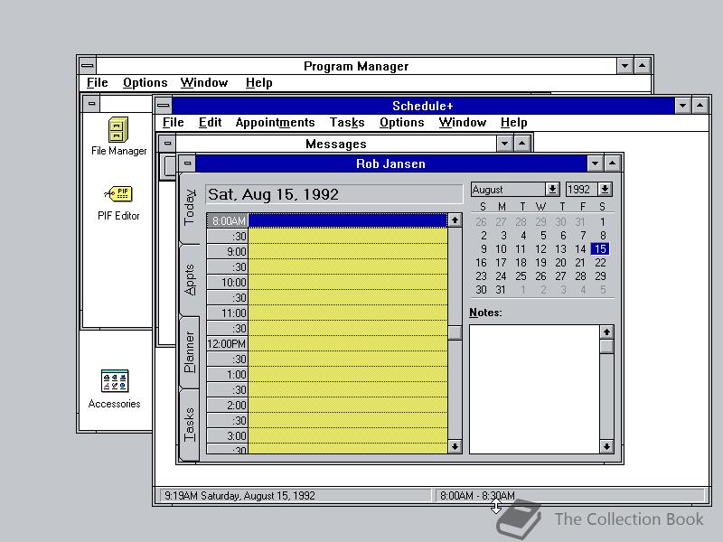Open the Schedule+ Options menu

point(401,122)
